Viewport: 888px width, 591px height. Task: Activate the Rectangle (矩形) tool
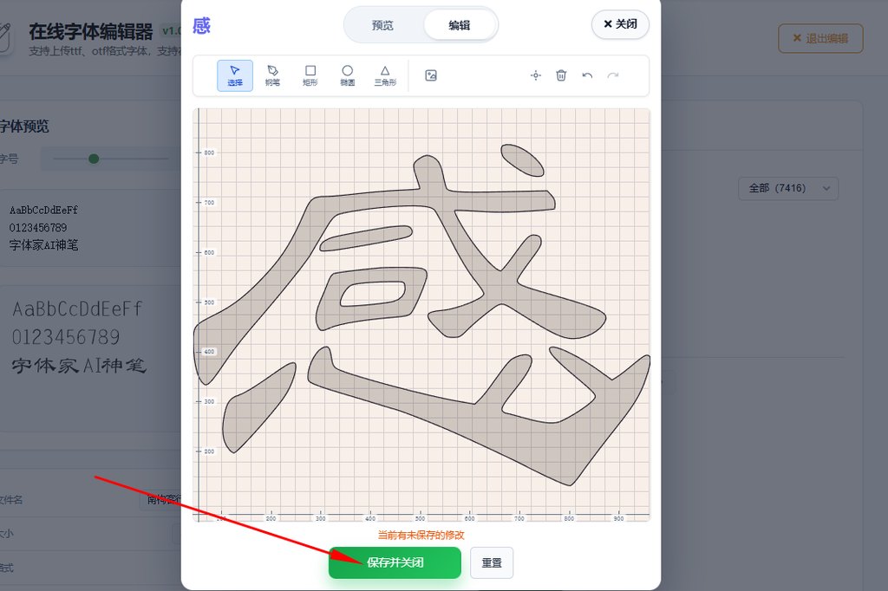point(310,75)
